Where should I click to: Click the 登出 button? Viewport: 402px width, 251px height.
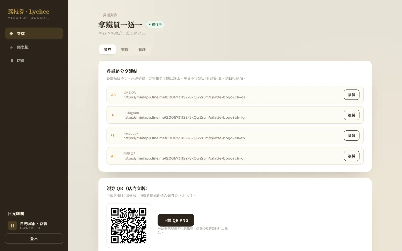[x=34, y=239]
